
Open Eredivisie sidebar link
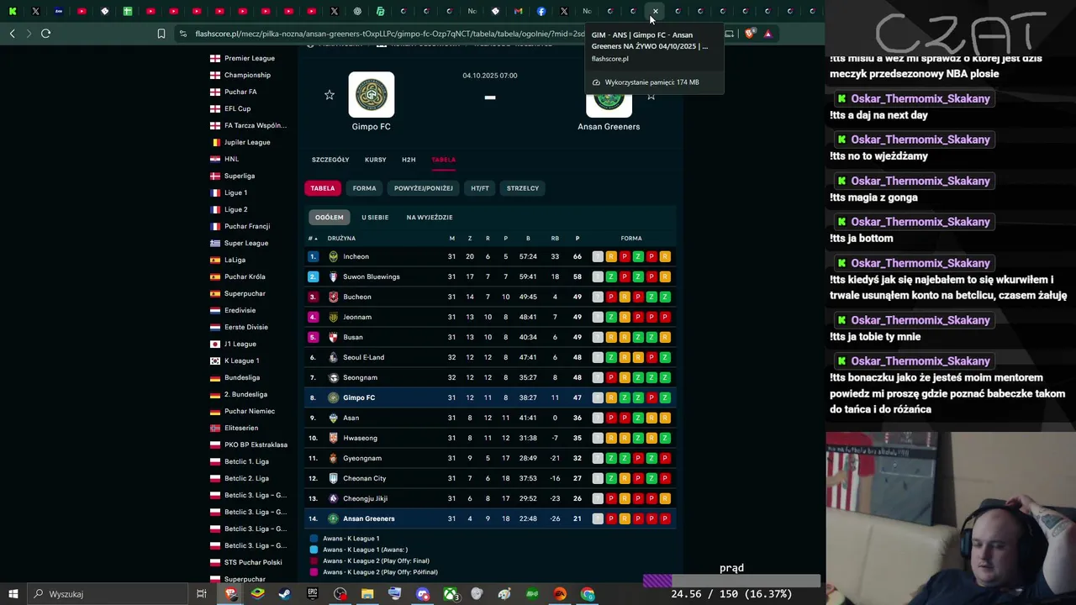click(x=241, y=310)
